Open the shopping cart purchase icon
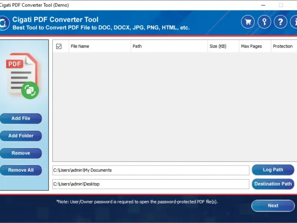 coord(248,22)
